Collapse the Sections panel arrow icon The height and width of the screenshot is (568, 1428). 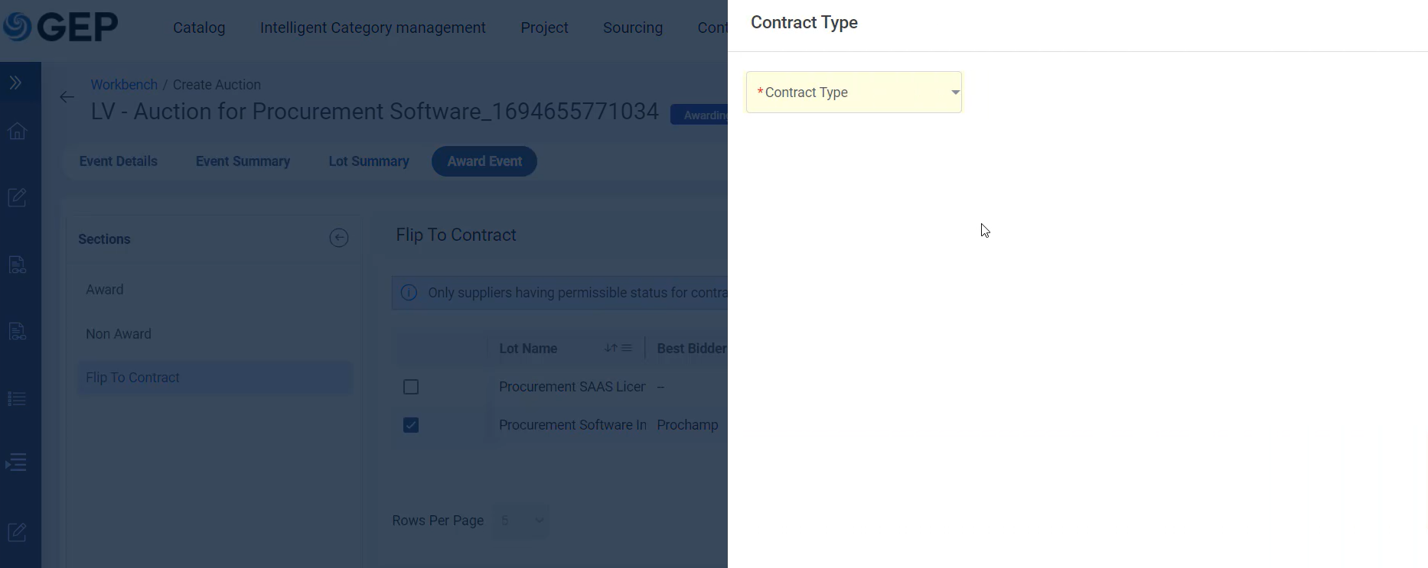[339, 239]
